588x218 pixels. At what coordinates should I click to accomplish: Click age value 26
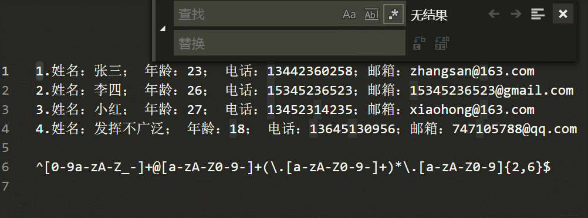(x=195, y=91)
